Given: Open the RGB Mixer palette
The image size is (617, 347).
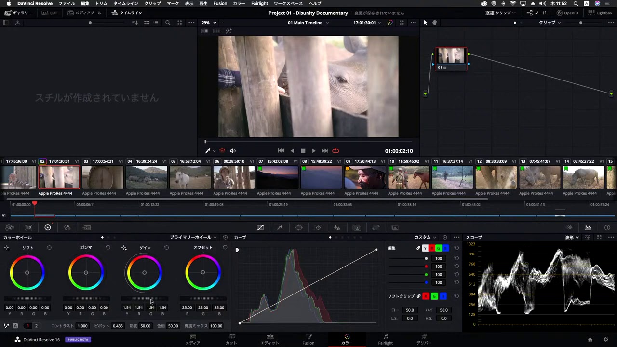Looking at the screenshot, I should (67, 227).
